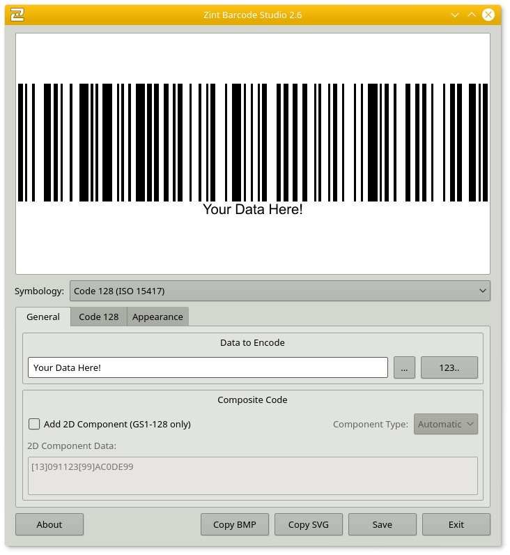
Task: Open the About dialog
Action: coord(49,524)
